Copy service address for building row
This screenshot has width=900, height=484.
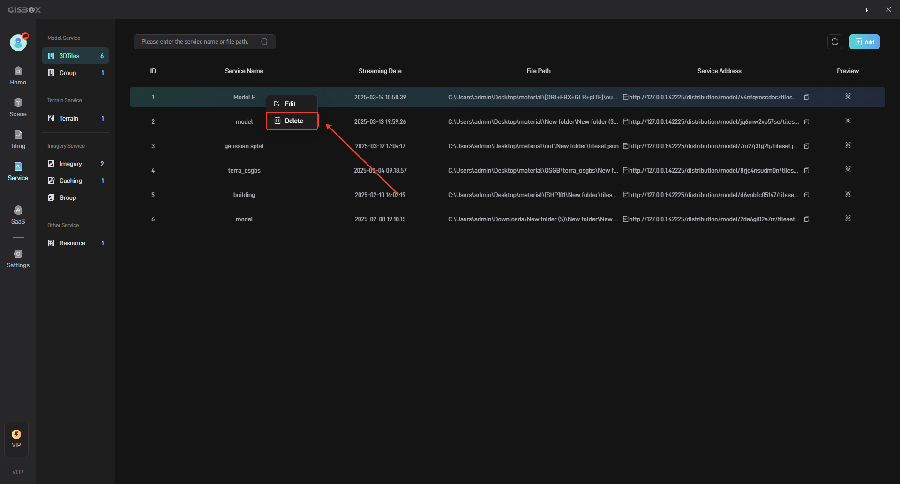[807, 195]
